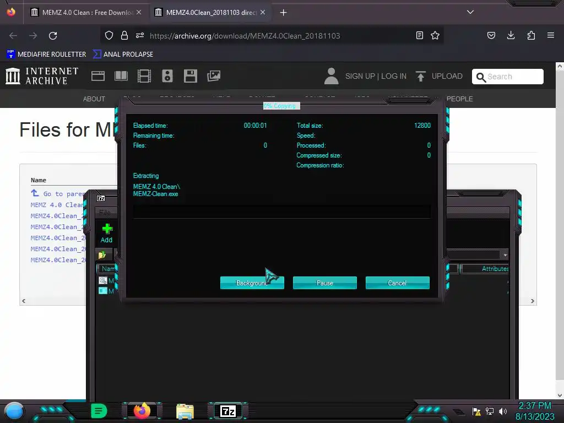Close the MEMZ 4.0 Clean Free Download tab
The image size is (564, 423).
click(x=139, y=13)
